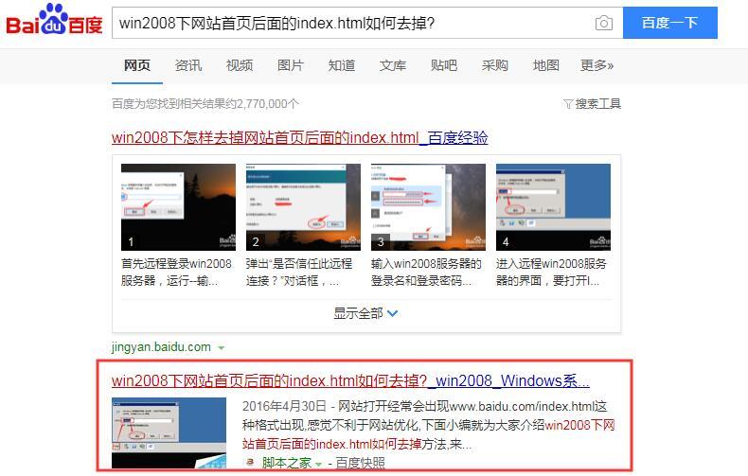The image size is (748, 476).
Task: Click caption 进入远程win2008服务器的界面
Action: click(x=551, y=272)
